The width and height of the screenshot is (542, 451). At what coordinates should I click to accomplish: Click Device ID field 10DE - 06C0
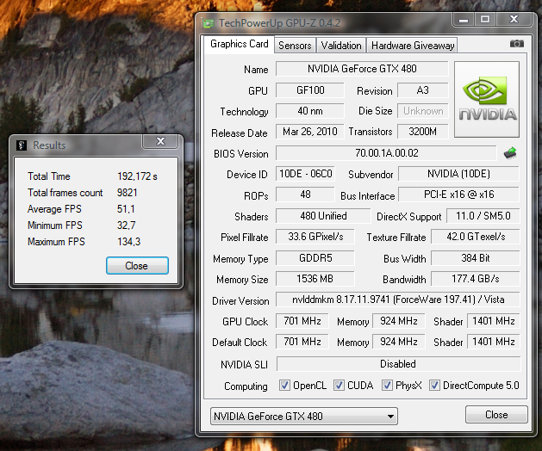pyautogui.click(x=305, y=174)
